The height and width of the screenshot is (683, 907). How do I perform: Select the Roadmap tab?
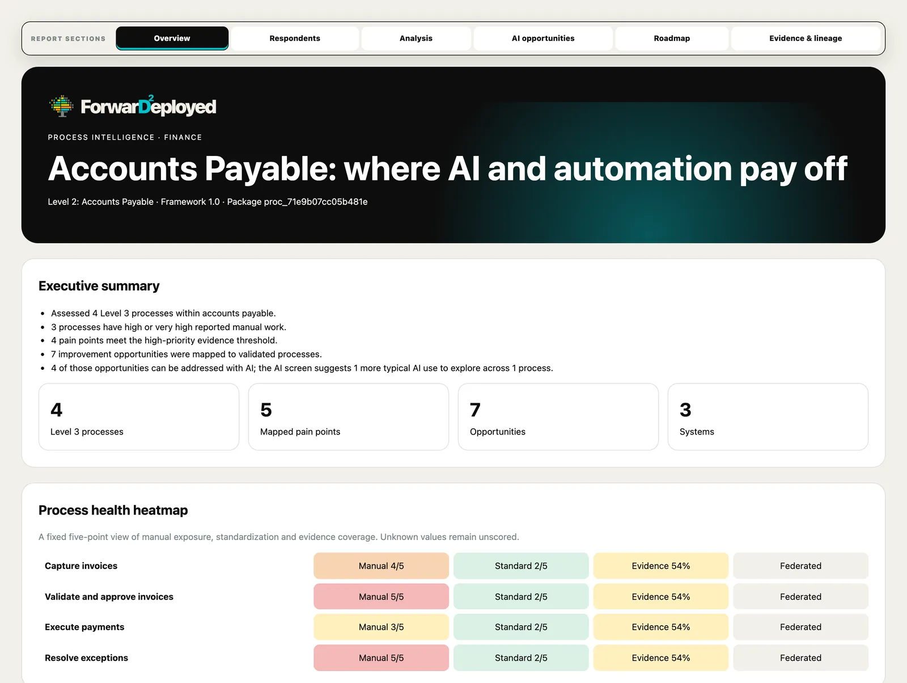coord(672,38)
